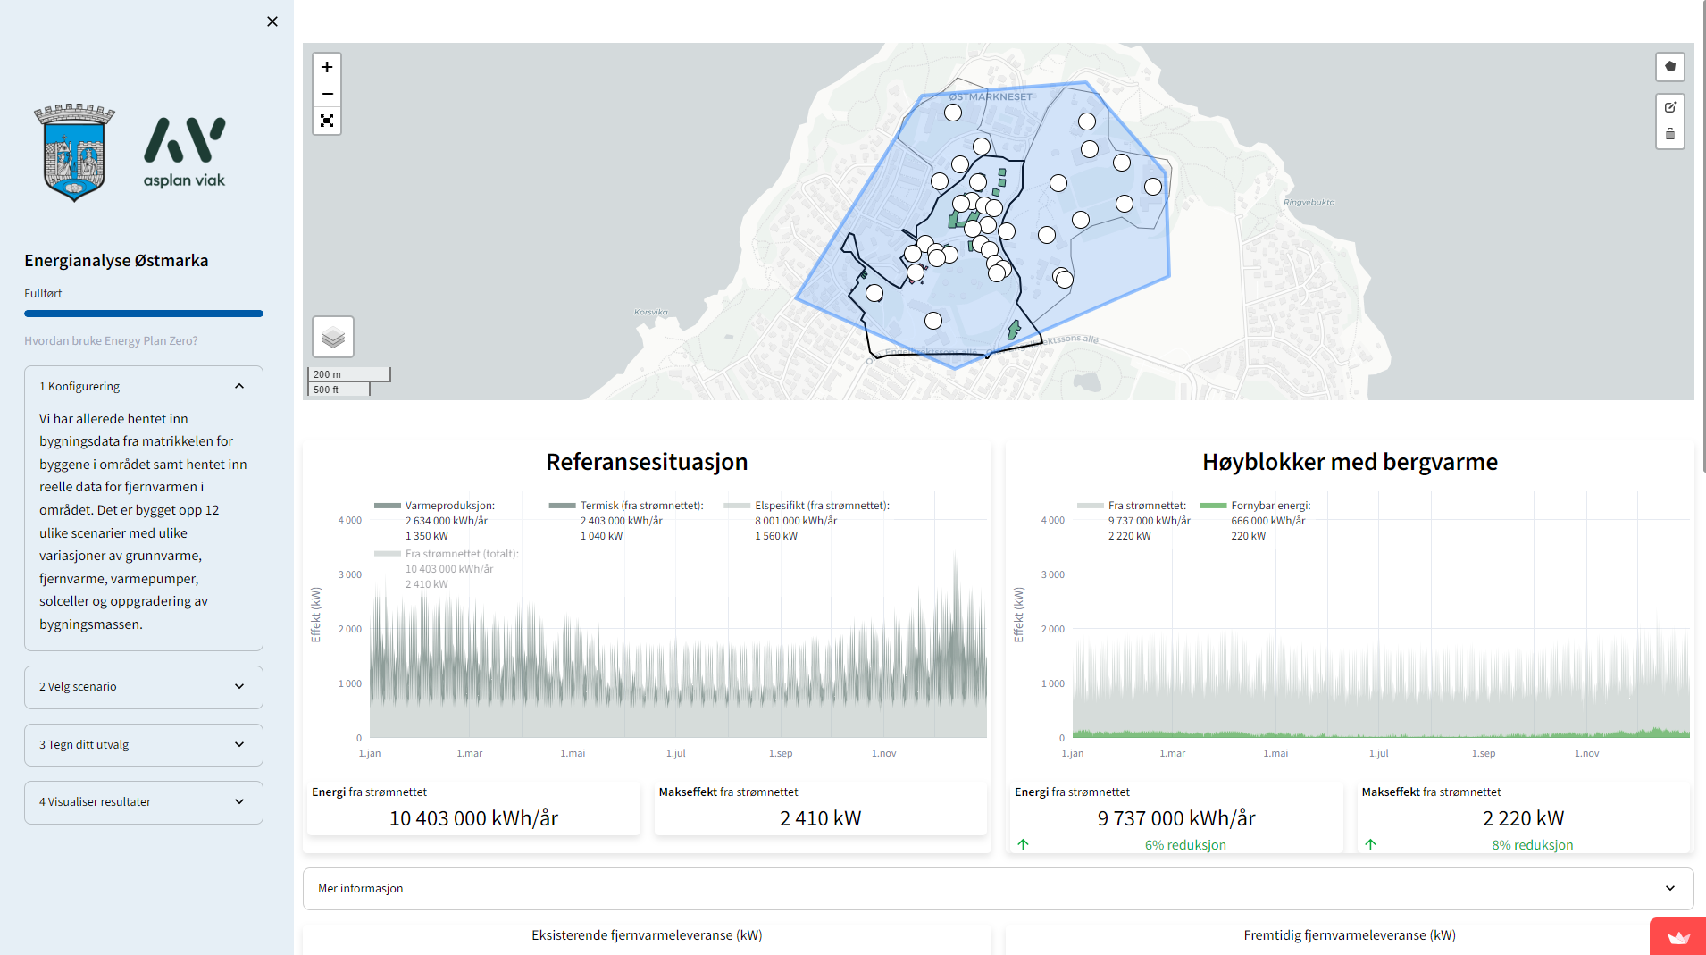The image size is (1706, 955).
Task: Zoom in on the map with the plus icon
Action: pyautogui.click(x=326, y=66)
